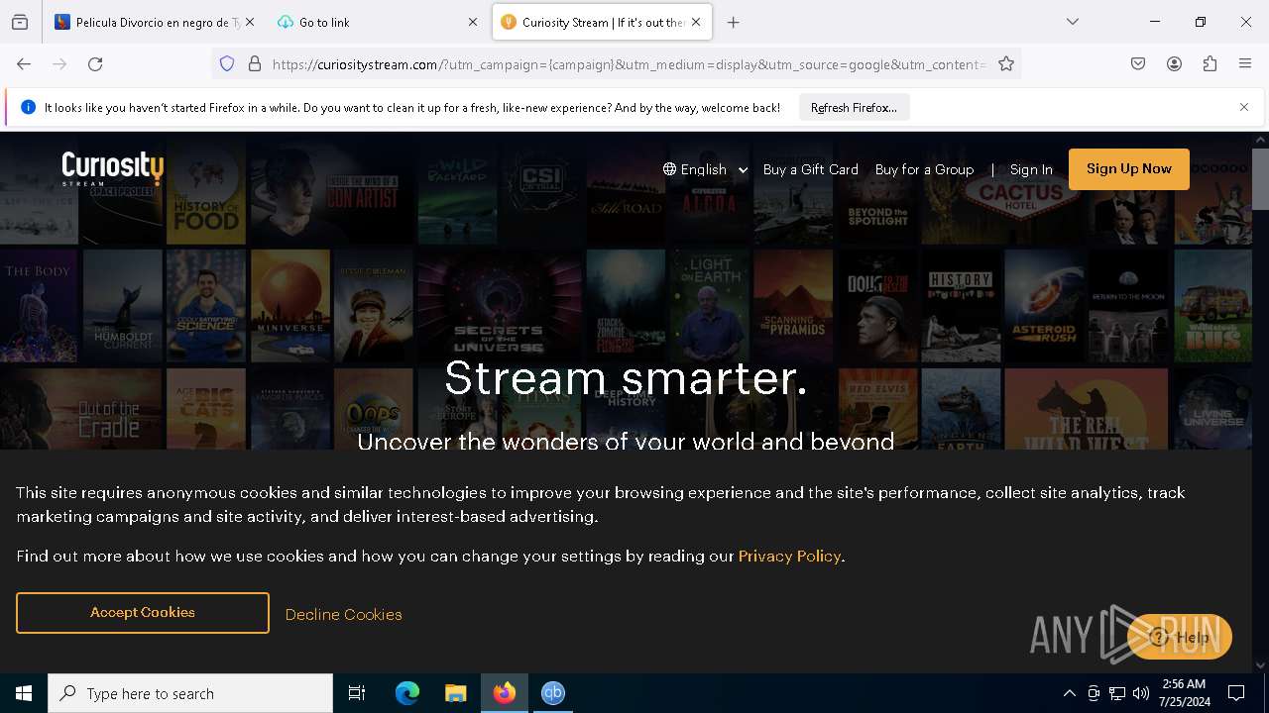Click the site security padlock icon

click(255, 64)
